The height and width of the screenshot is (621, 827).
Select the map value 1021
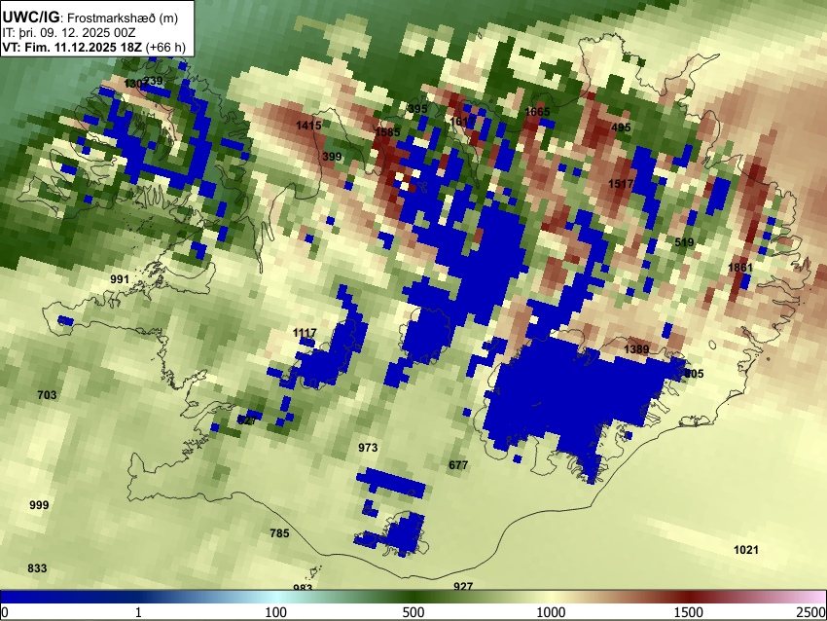tap(746, 550)
